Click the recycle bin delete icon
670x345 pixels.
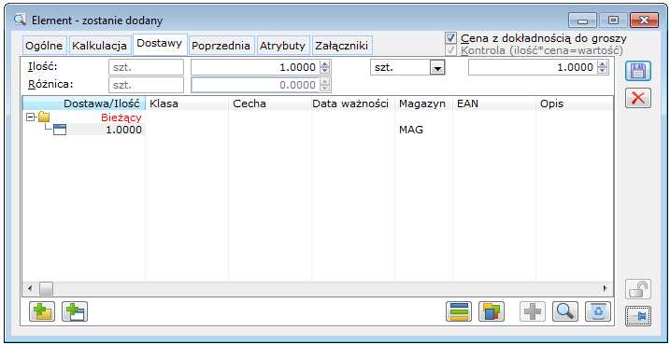pos(598,311)
